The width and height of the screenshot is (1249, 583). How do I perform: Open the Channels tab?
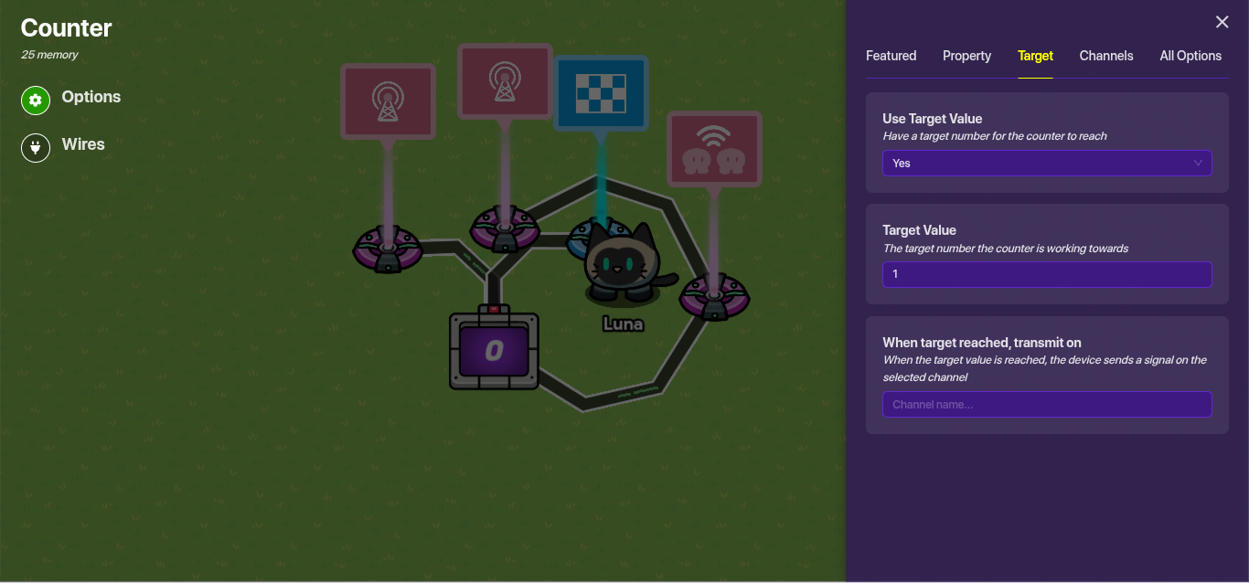[1105, 56]
